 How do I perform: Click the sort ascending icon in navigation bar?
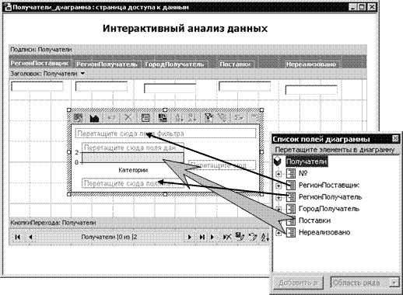coord(265,237)
